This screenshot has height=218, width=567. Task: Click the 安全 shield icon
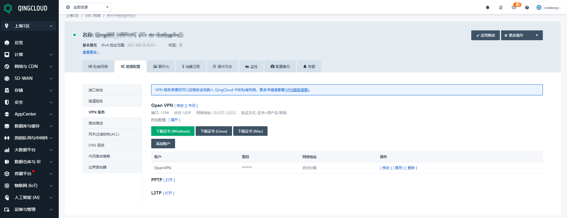(7, 102)
